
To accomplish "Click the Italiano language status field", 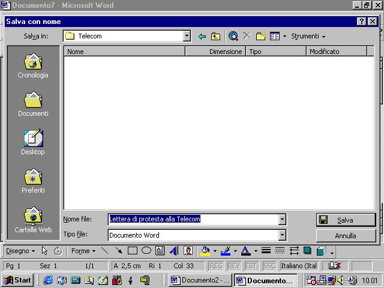I will (x=299, y=266).
